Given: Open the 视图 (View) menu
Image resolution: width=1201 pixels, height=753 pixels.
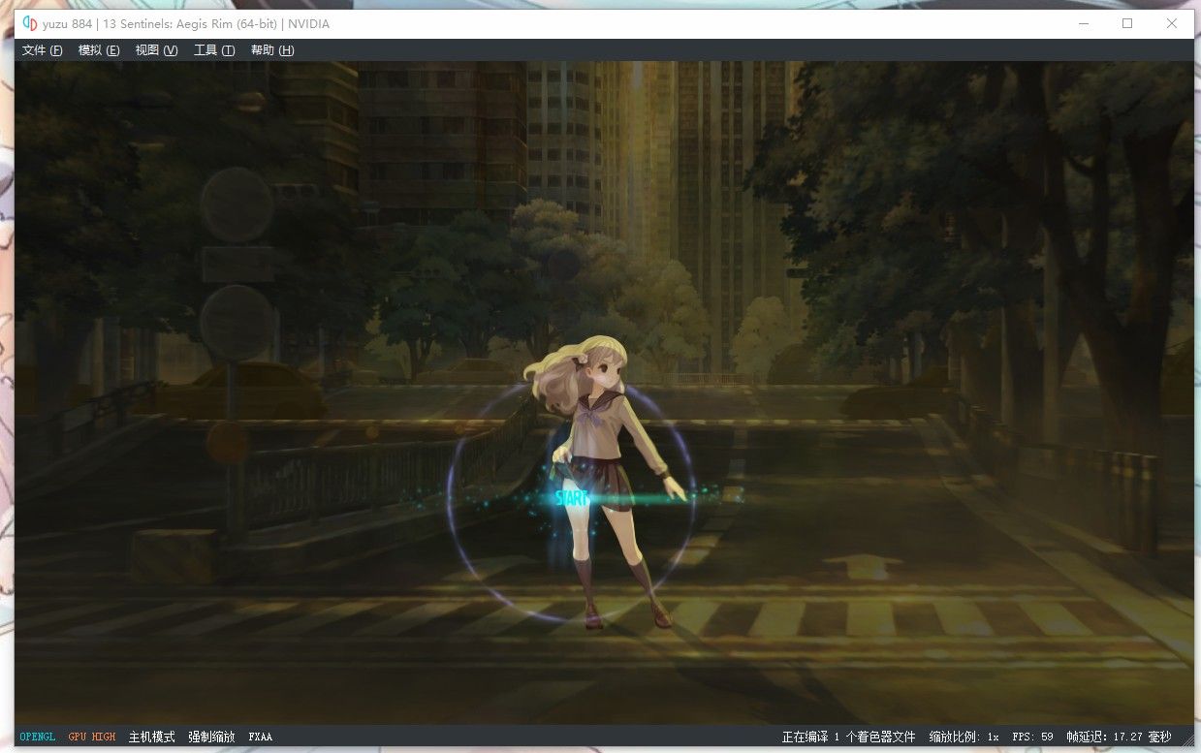Looking at the screenshot, I should 156,50.
